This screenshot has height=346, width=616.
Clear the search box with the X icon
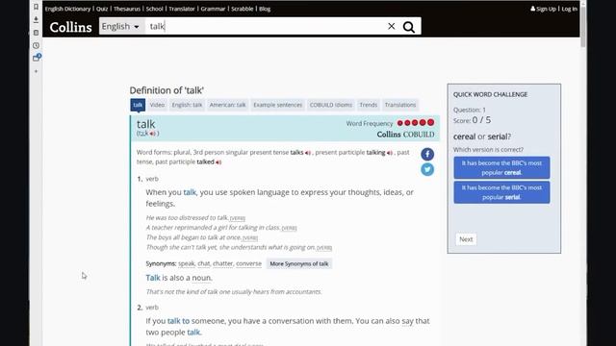tap(392, 26)
